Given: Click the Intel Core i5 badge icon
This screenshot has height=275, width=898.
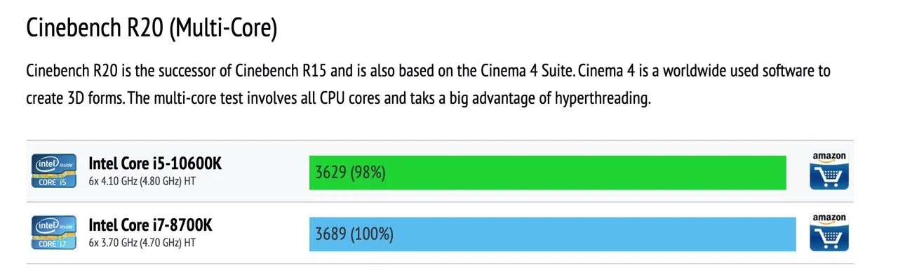Looking at the screenshot, I should pos(55,171).
